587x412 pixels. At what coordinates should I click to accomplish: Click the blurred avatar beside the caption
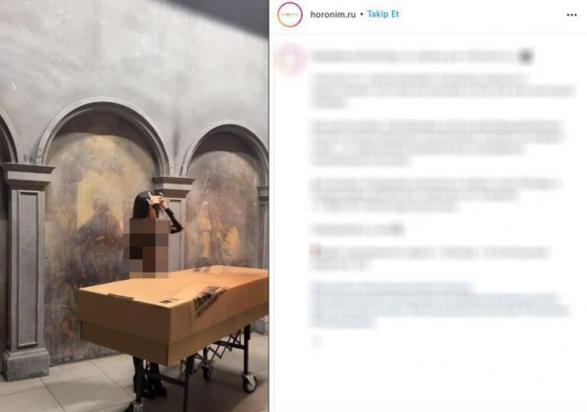tap(290, 58)
